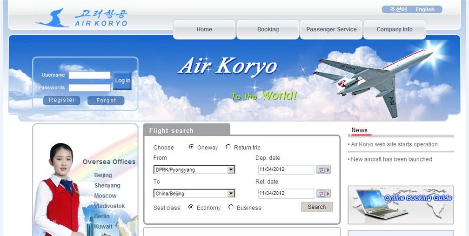Open the Passenger Service menu tab
The image size is (469, 236).
(x=331, y=29)
